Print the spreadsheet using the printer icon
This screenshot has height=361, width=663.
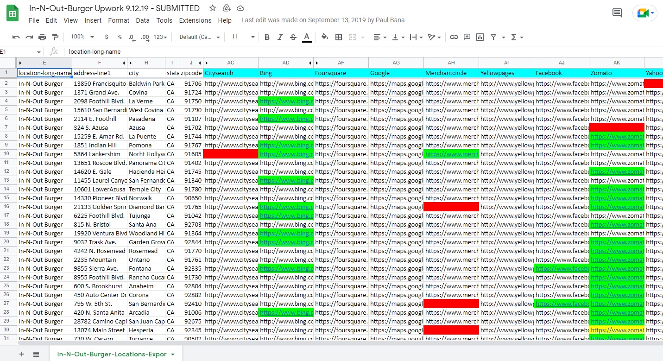pos(42,37)
